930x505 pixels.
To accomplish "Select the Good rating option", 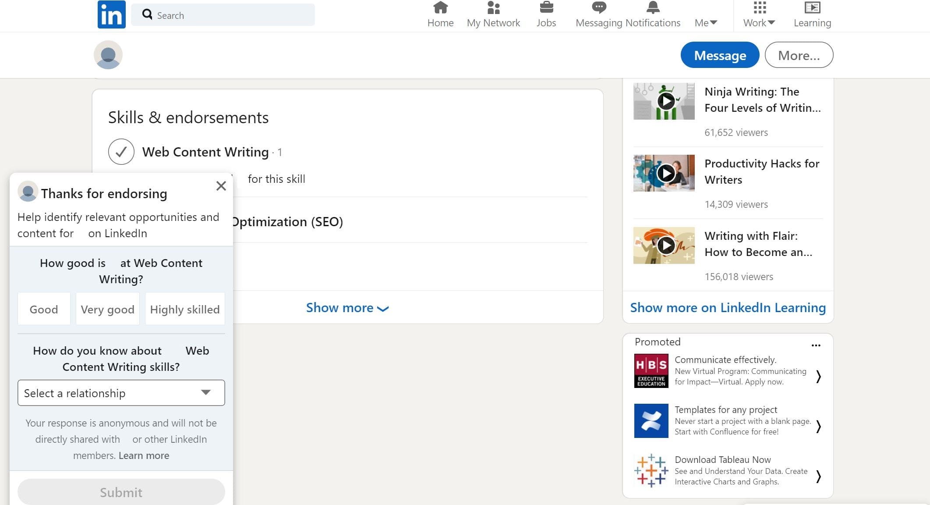I will click(x=44, y=309).
